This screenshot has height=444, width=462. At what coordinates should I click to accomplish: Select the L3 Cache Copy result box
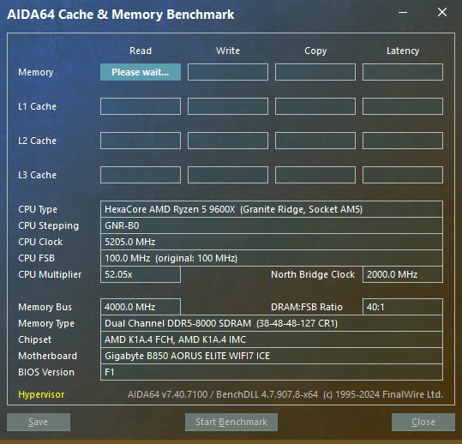[315, 175]
